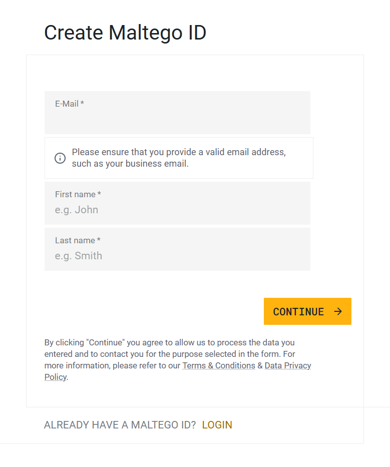Image resolution: width=390 pixels, height=467 pixels.
Task: Click the E-Mail field label
Action: [70, 104]
